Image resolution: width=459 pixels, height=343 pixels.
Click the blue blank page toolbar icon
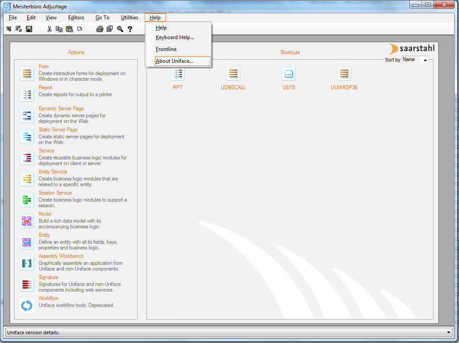coord(80,29)
